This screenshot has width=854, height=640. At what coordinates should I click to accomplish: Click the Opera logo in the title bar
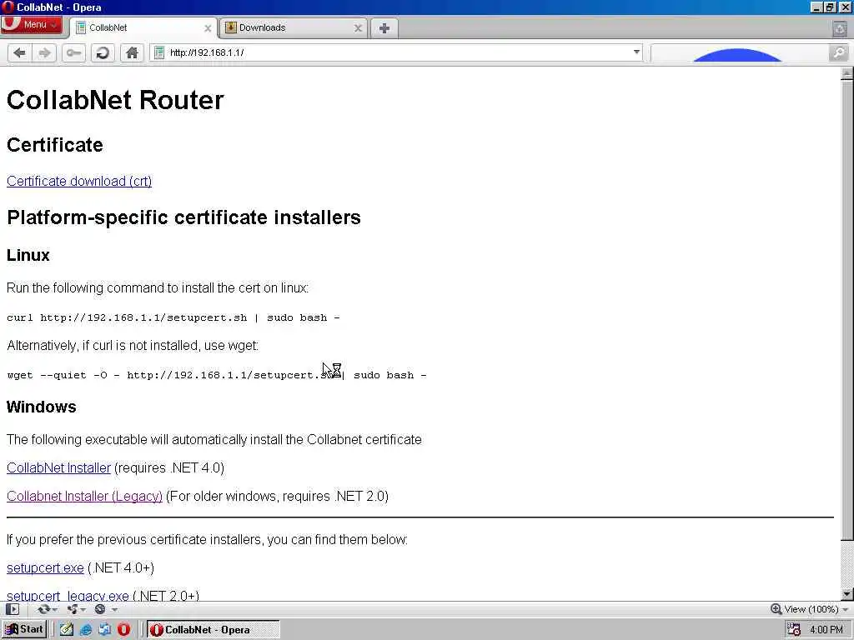8,7
